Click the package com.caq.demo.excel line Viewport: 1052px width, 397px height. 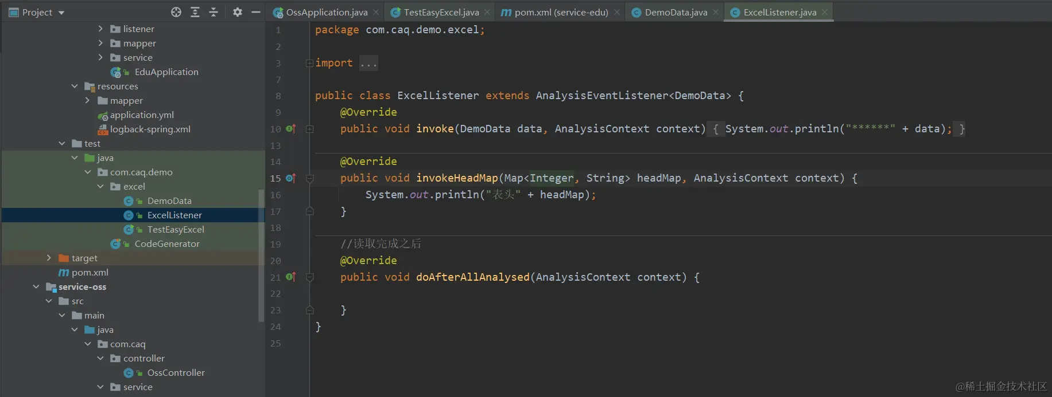tap(399, 30)
